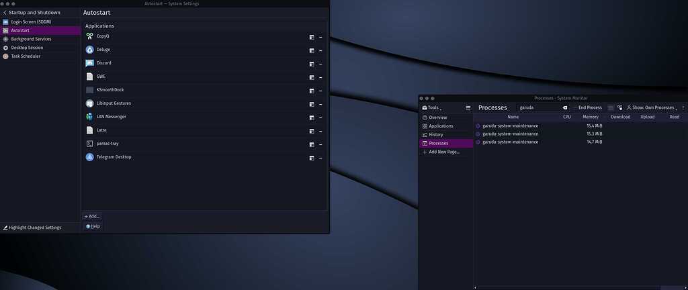Click the Help button in Autostart
Image resolution: width=688 pixels, height=290 pixels.
tap(93, 226)
